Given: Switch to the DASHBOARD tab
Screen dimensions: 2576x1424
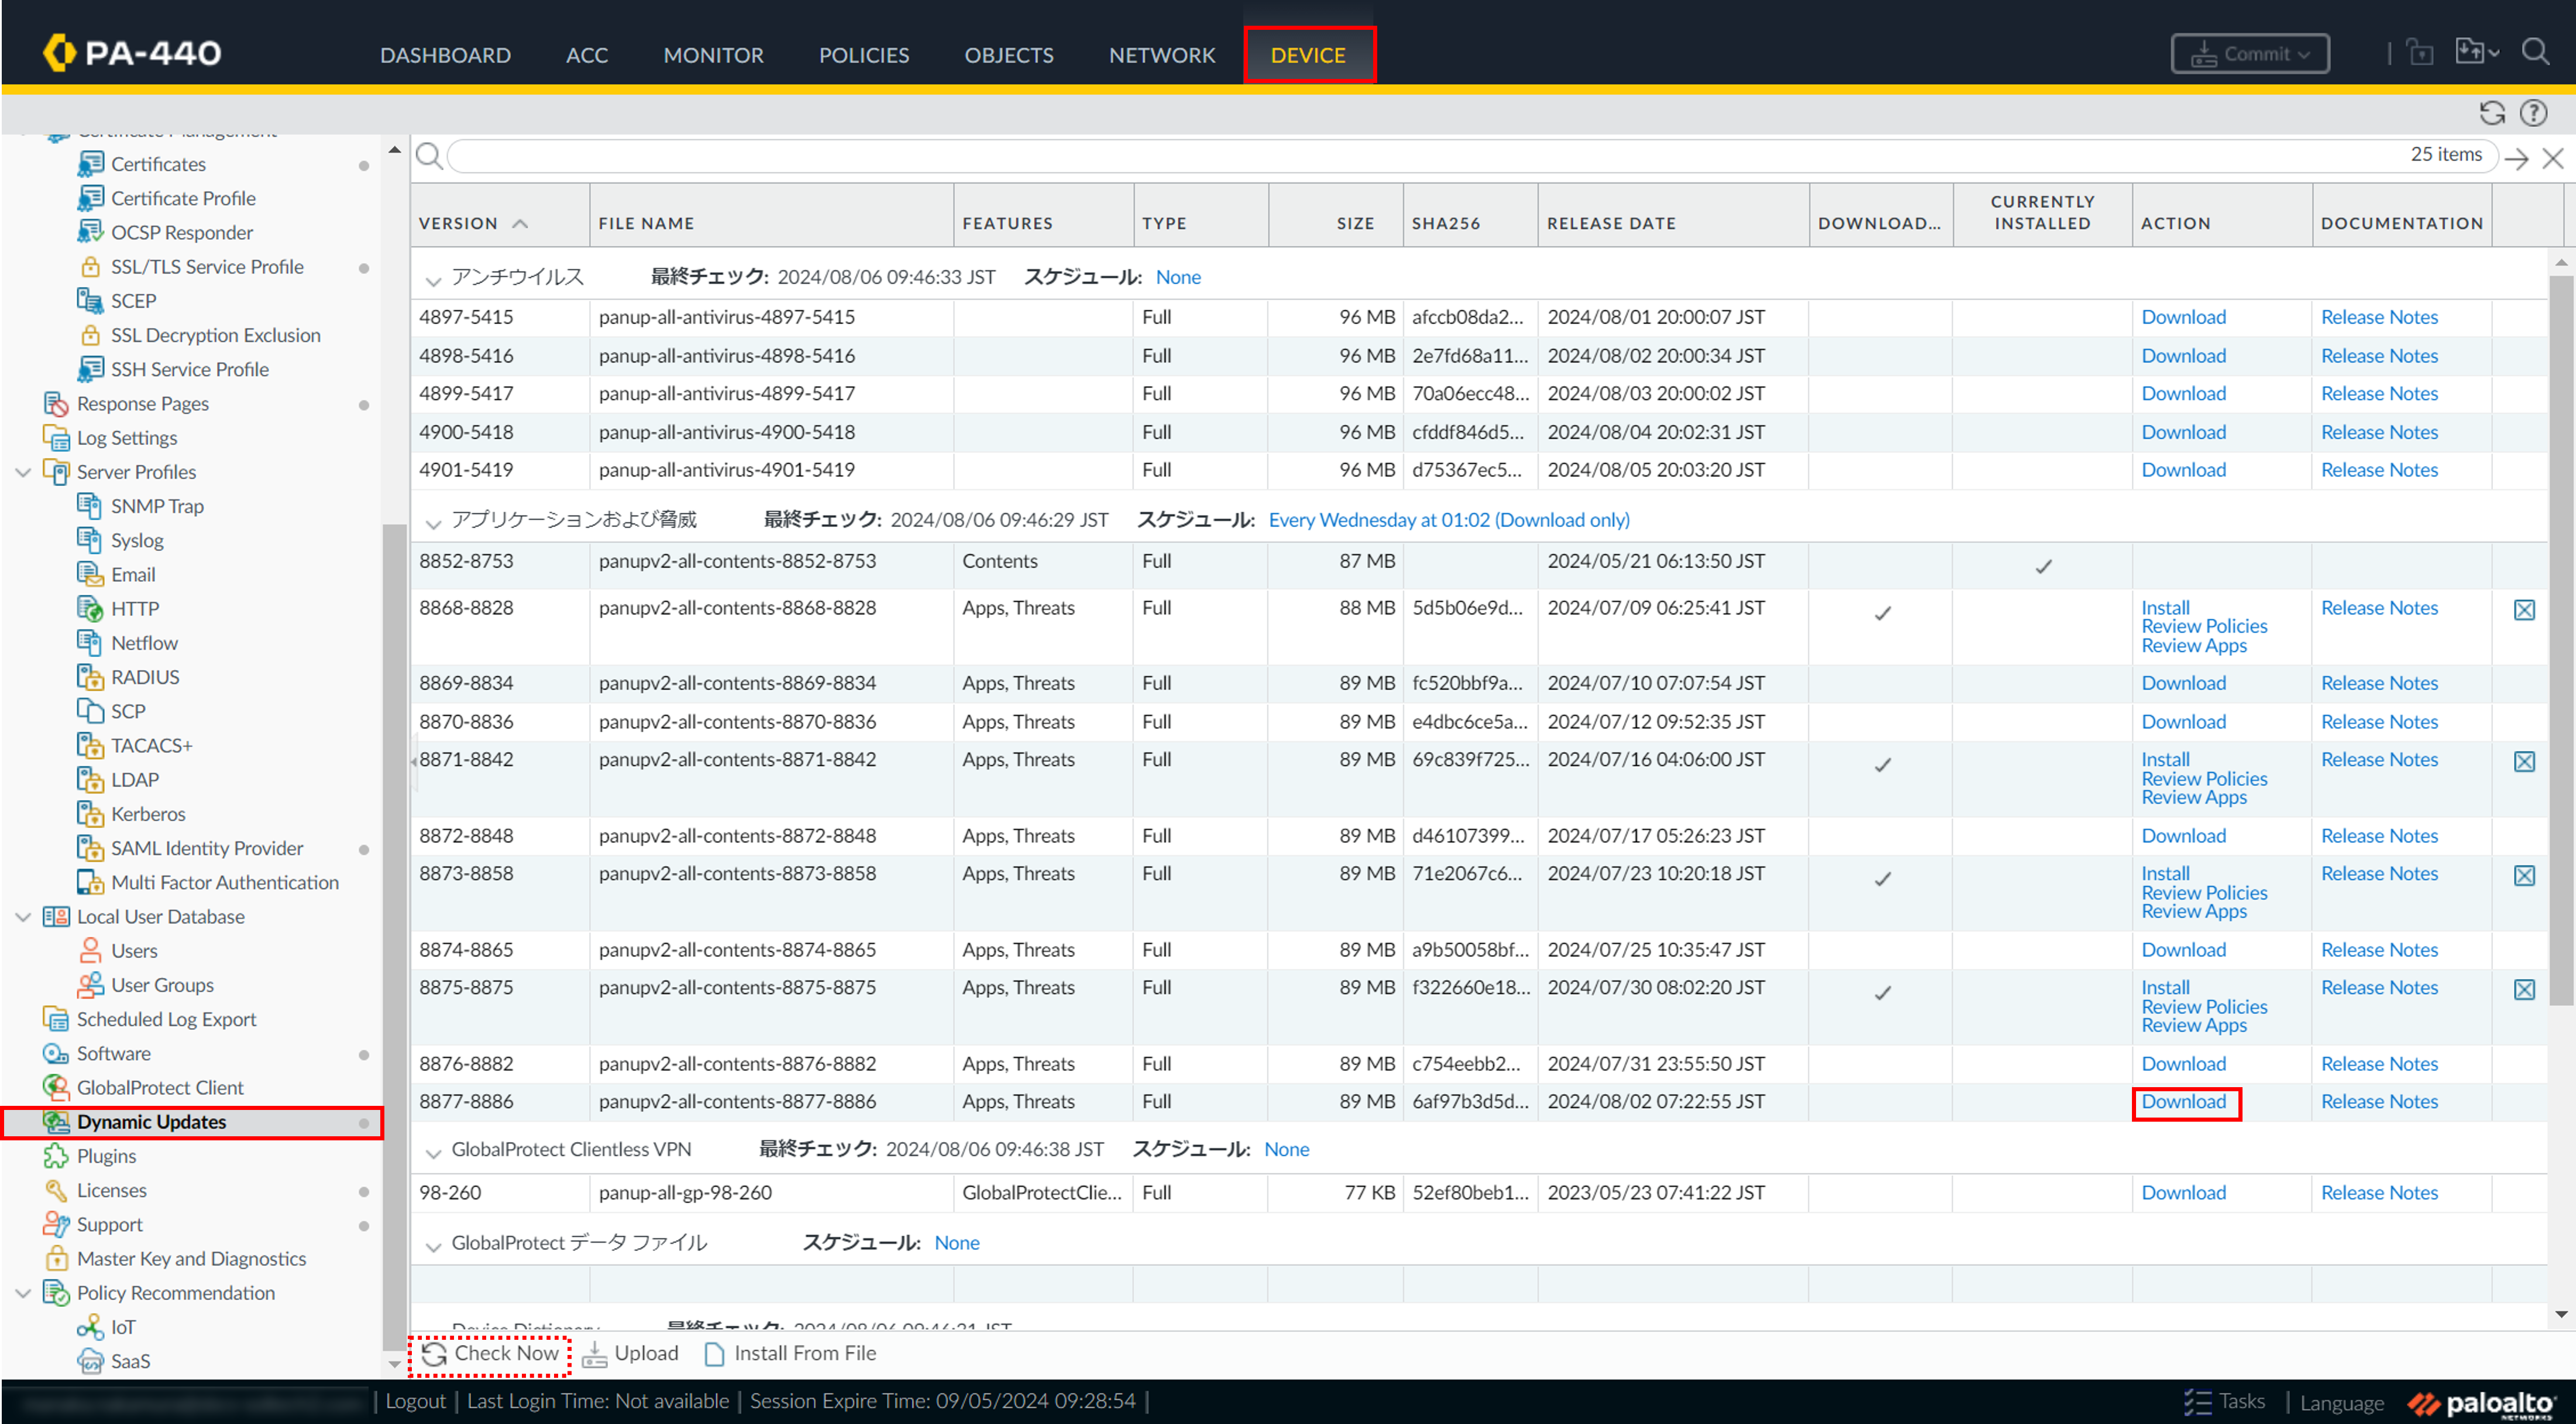Looking at the screenshot, I should click(x=445, y=55).
